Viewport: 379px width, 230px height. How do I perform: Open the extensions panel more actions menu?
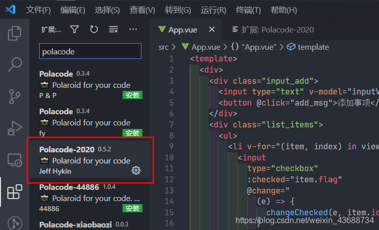[133, 29]
